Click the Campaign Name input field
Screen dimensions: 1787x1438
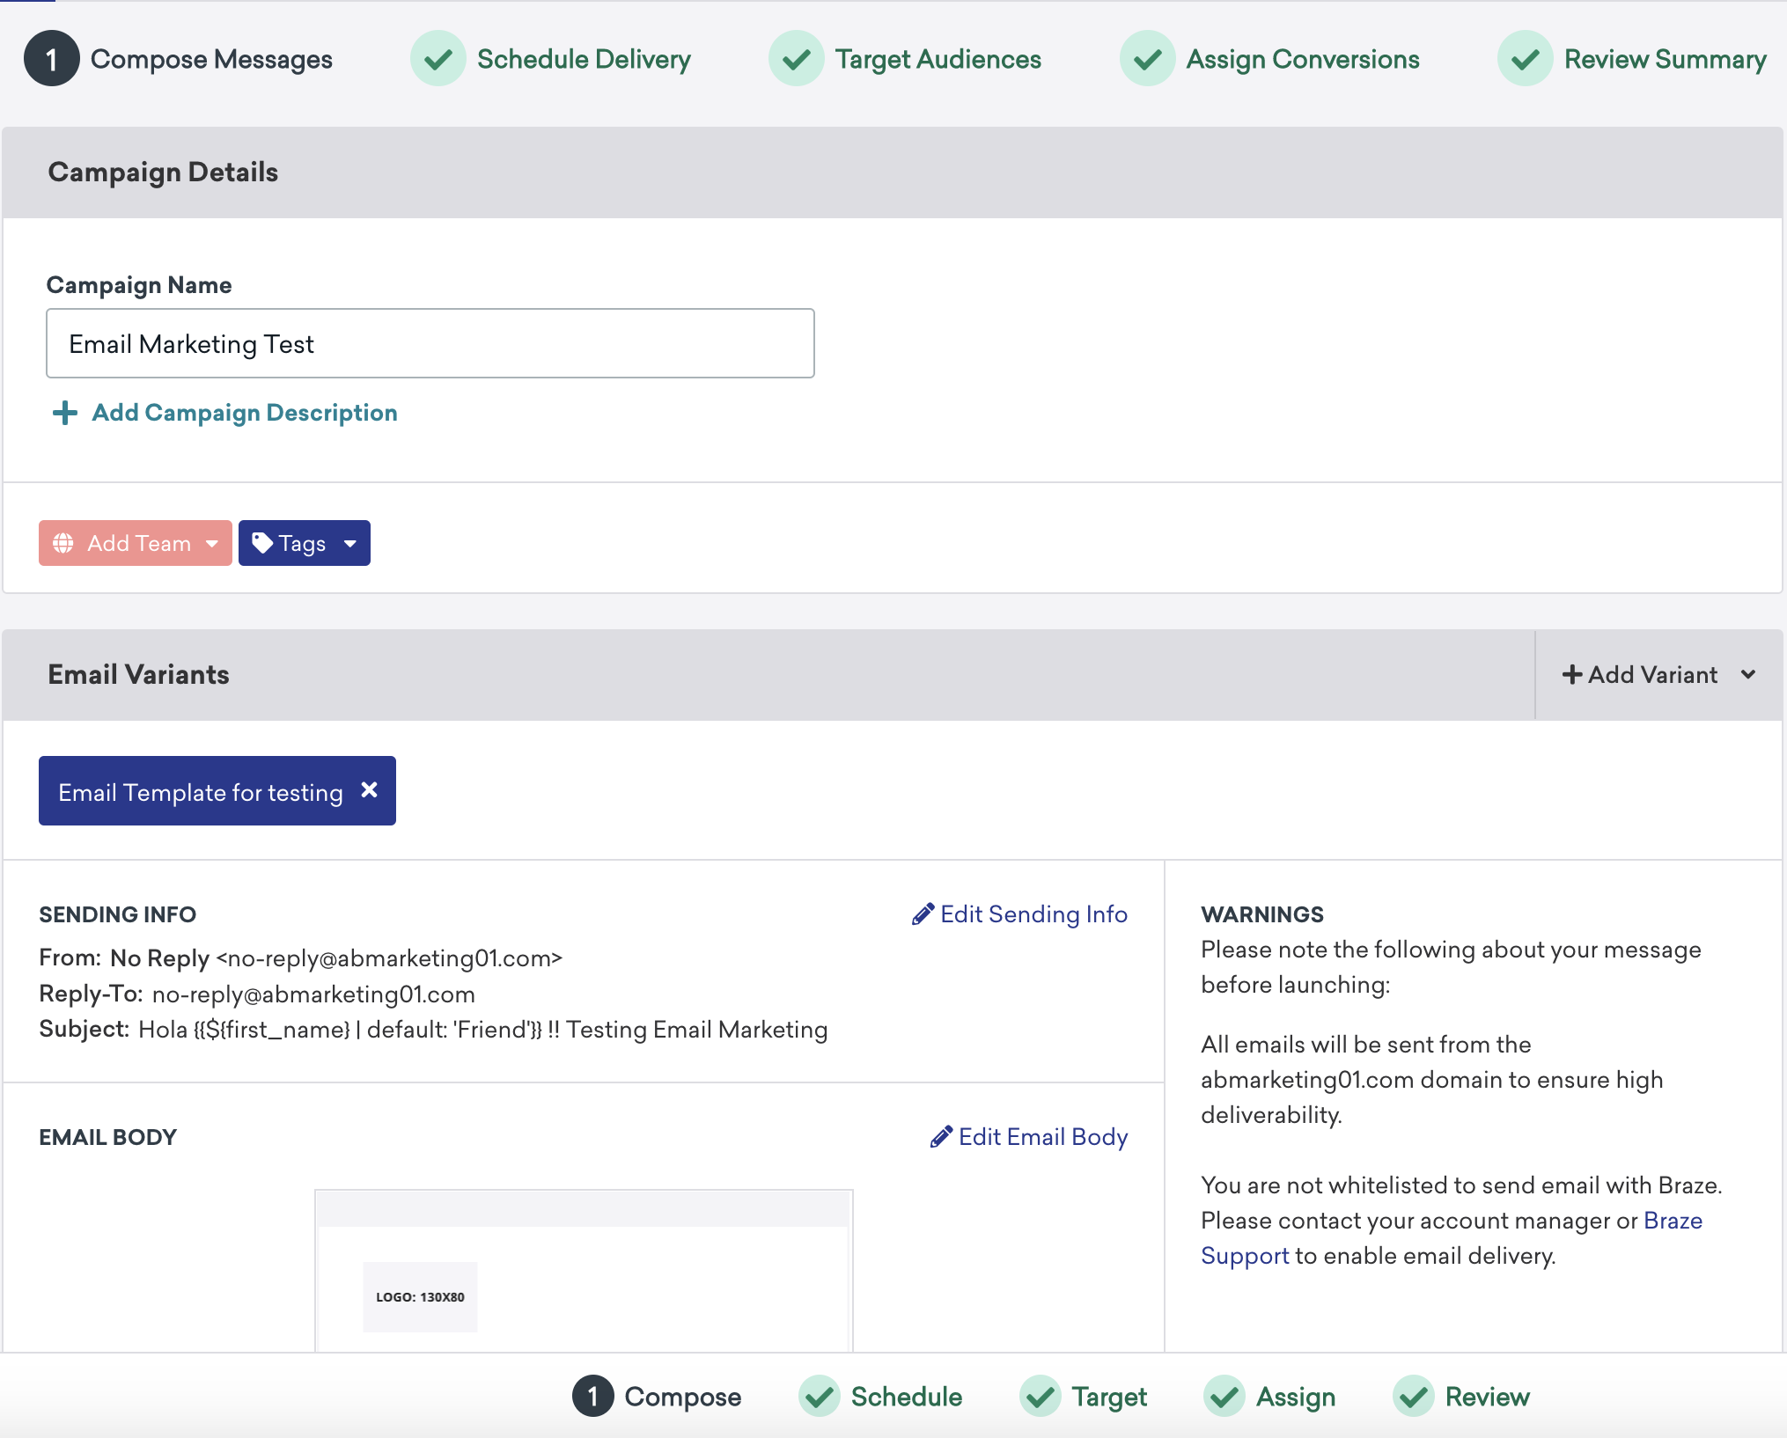(430, 343)
